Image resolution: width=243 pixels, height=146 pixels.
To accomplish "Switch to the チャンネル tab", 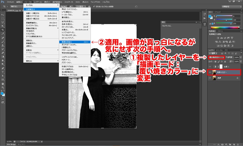I will coord(219,50).
